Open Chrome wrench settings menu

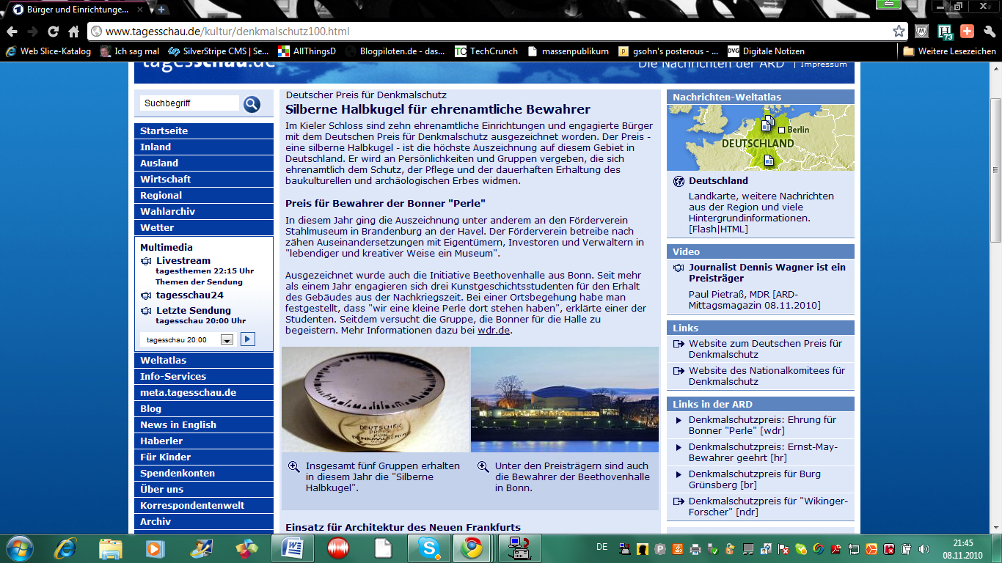click(x=989, y=32)
